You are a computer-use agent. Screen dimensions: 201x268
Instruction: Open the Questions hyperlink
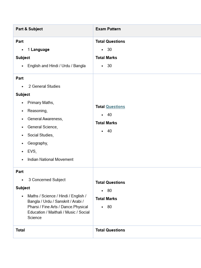tap(115, 107)
